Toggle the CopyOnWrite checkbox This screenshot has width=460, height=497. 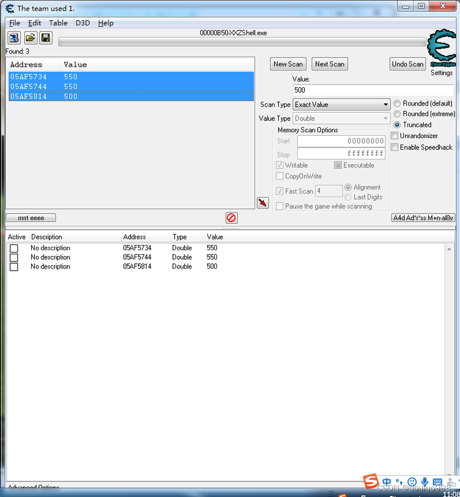coord(280,176)
